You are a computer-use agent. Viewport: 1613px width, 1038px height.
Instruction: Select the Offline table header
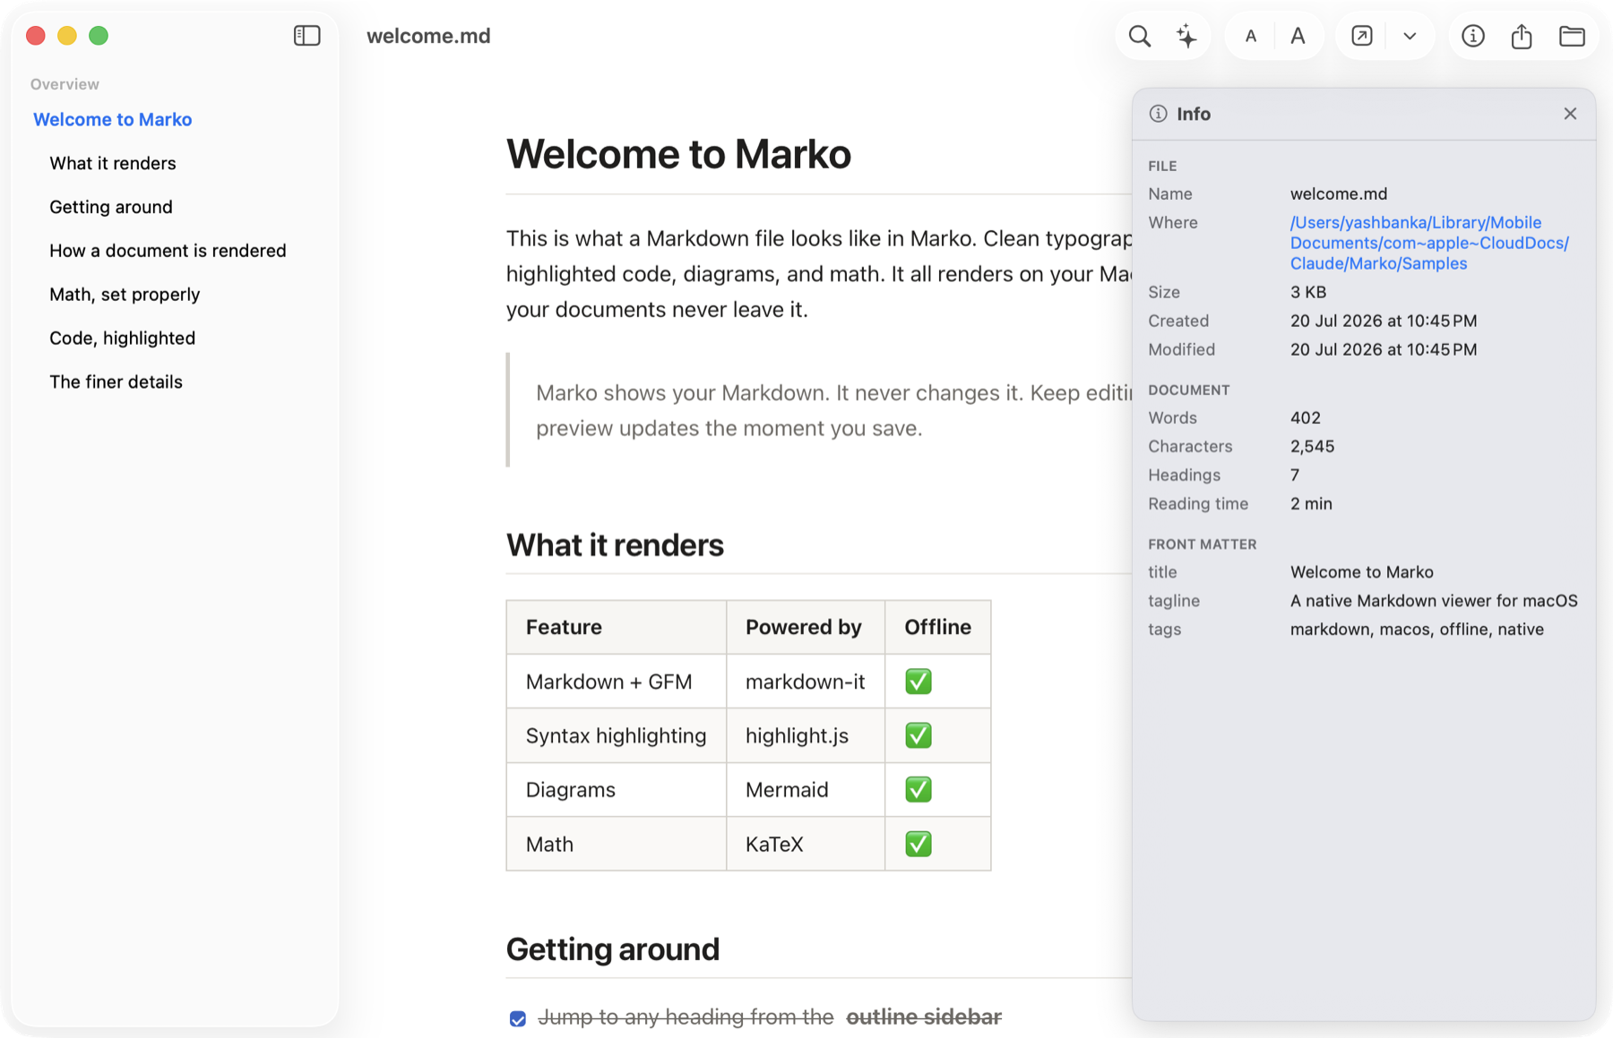click(937, 627)
